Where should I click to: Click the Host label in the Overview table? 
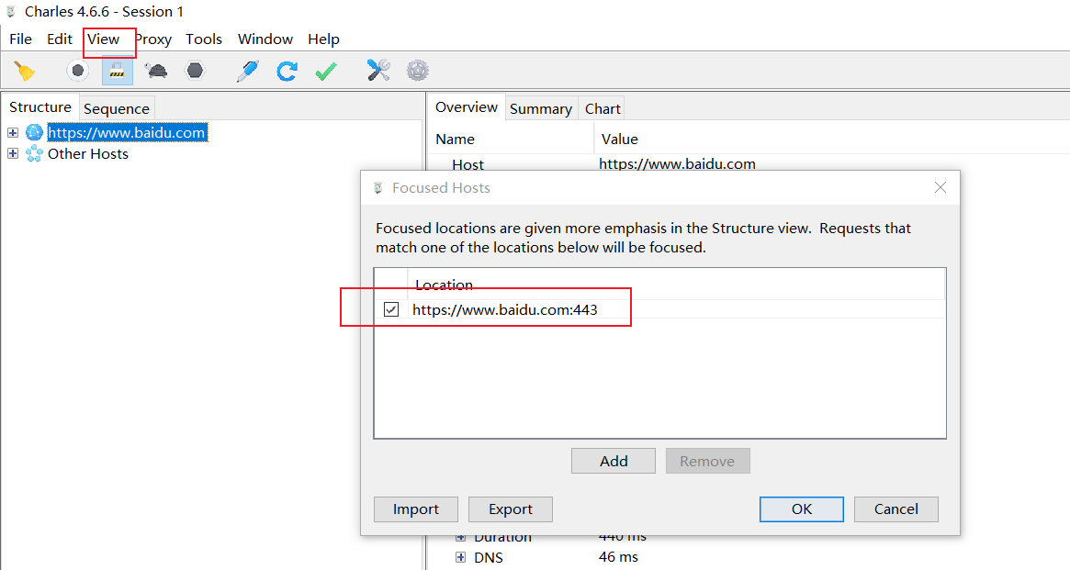467,164
